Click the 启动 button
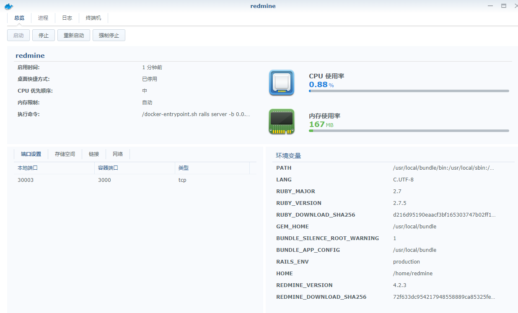The height and width of the screenshot is (313, 518). (18, 36)
